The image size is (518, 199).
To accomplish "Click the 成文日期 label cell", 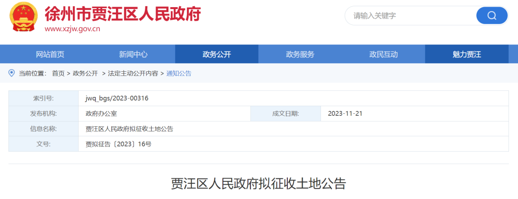I will point(286,114).
